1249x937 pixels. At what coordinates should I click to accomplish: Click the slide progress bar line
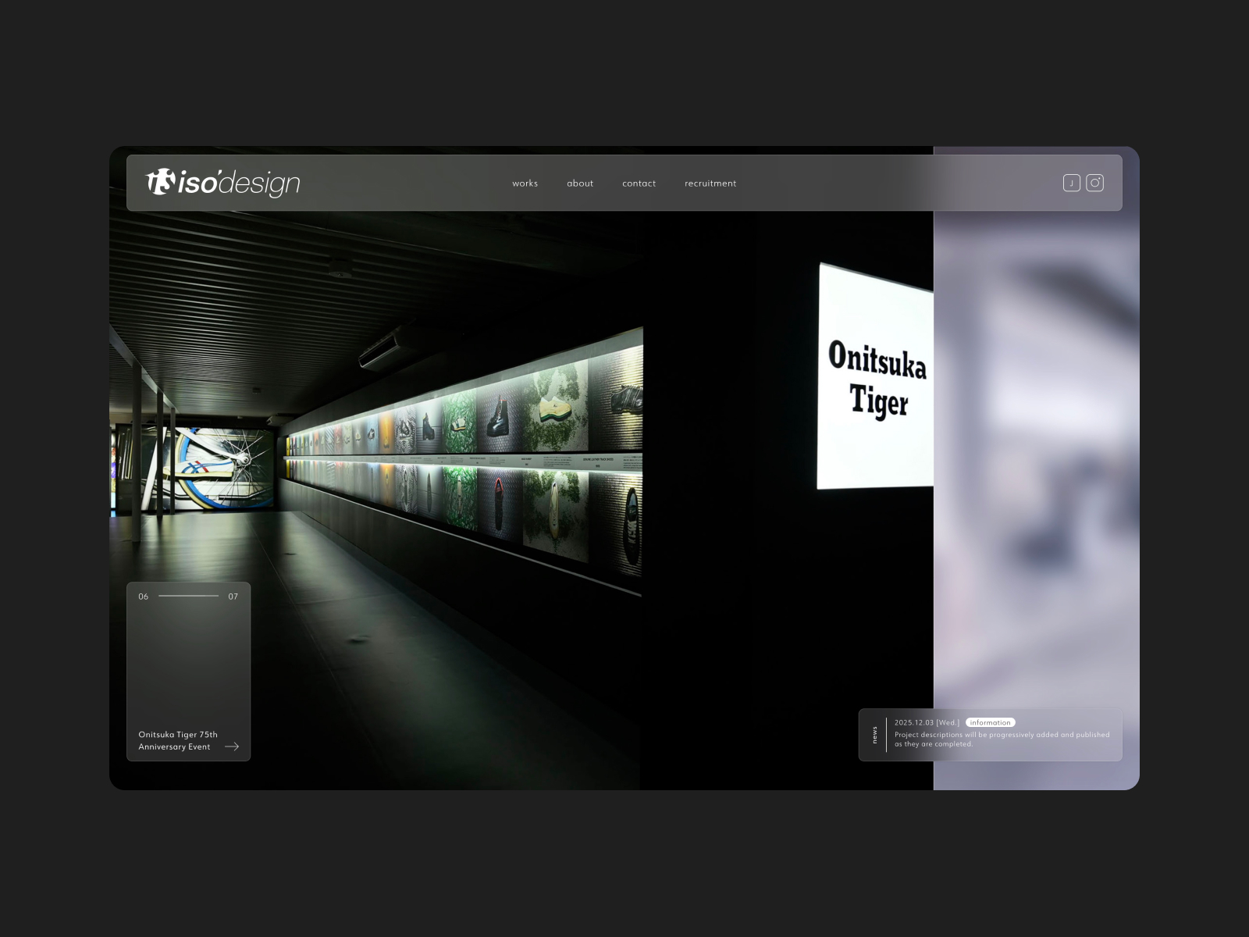[x=188, y=597]
